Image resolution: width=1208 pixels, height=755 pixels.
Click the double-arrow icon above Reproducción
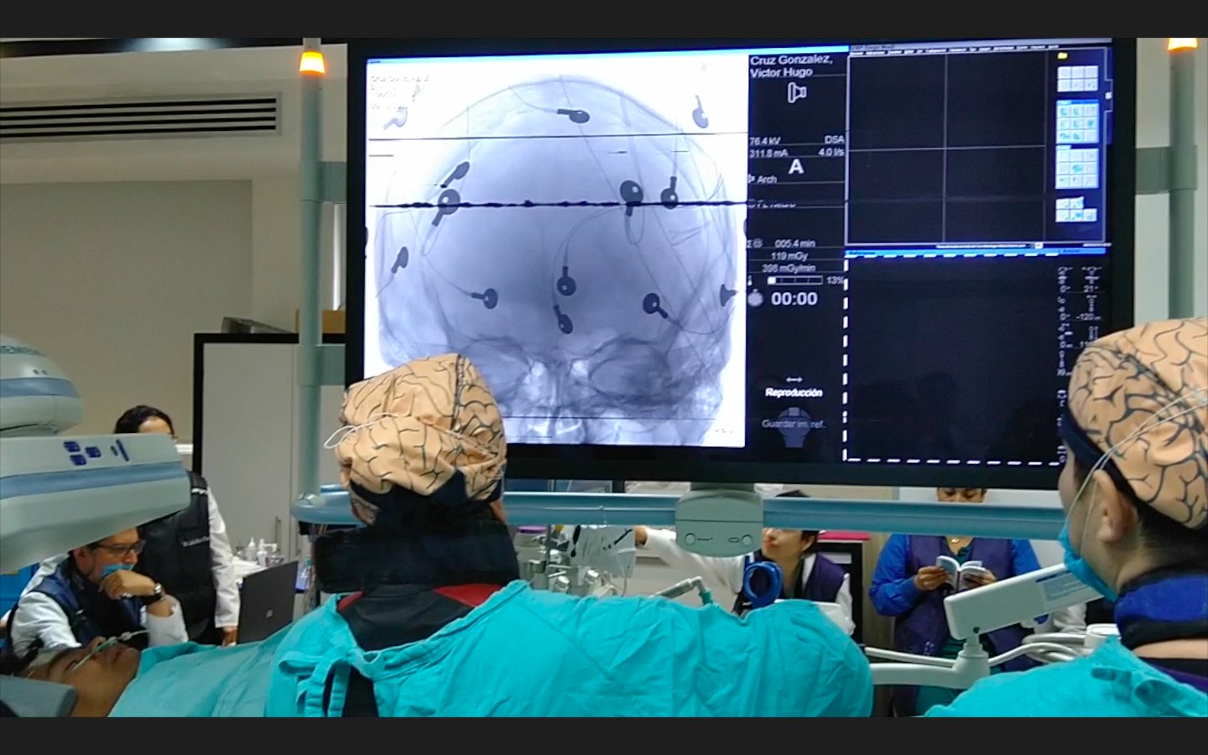794,380
